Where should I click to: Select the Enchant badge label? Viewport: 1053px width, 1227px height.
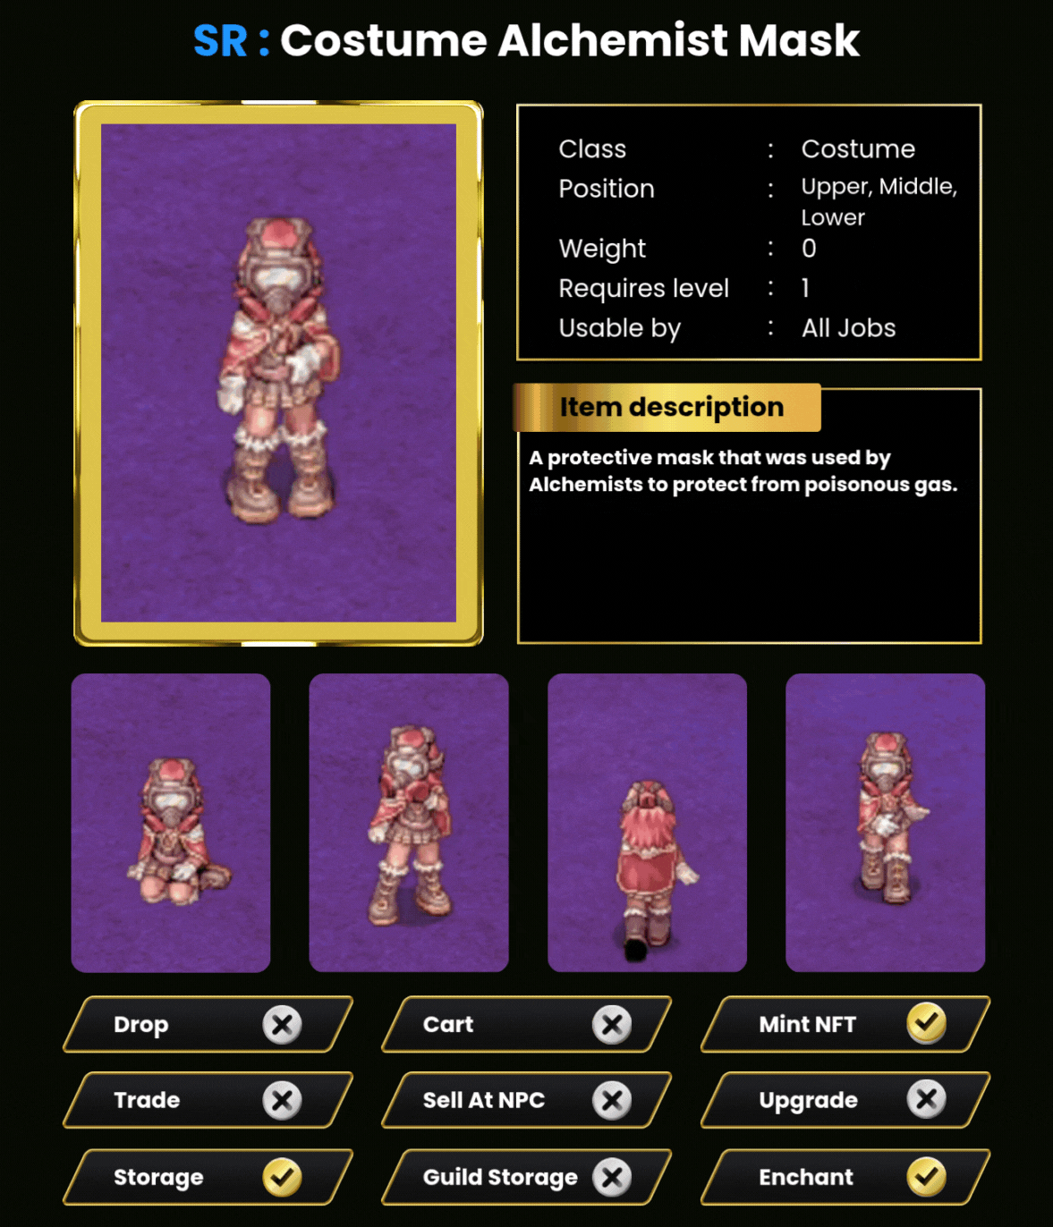(x=806, y=1177)
